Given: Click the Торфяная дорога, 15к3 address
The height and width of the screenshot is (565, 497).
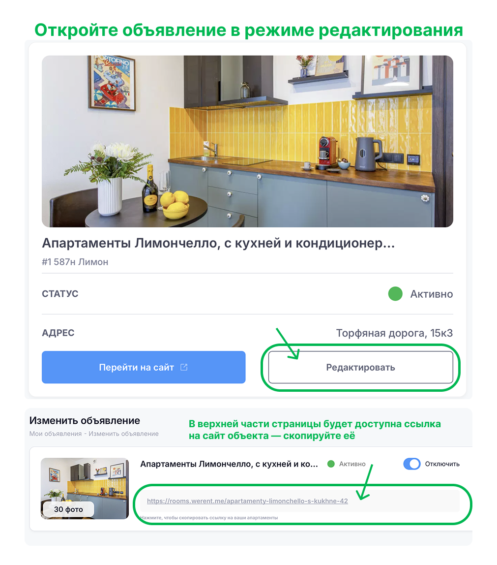Looking at the screenshot, I should (x=394, y=333).
